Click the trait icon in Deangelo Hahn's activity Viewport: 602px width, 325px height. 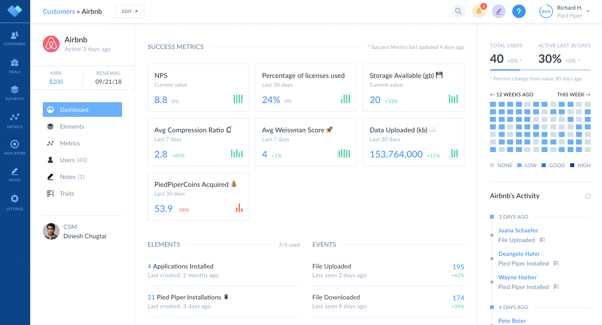coord(556,263)
